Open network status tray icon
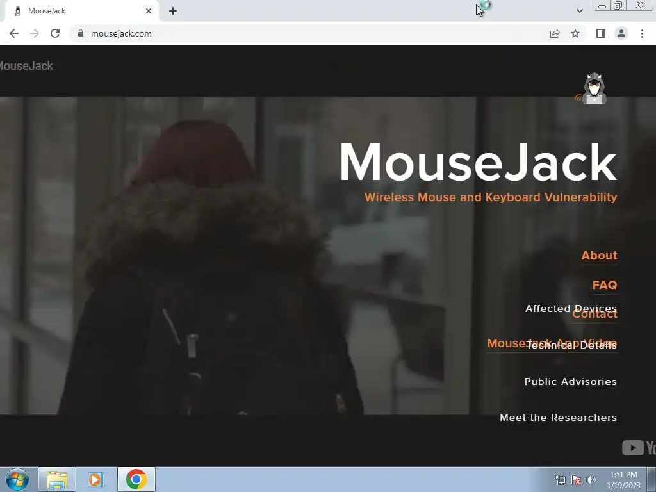Image resolution: width=656 pixels, height=492 pixels. pyautogui.click(x=560, y=480)
